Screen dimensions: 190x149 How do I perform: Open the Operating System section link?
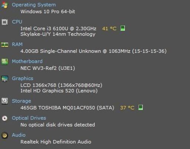point(34,5)
